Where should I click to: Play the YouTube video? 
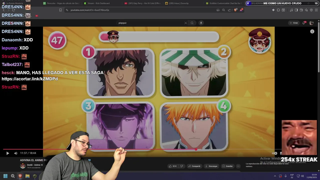tap(7, 153)
